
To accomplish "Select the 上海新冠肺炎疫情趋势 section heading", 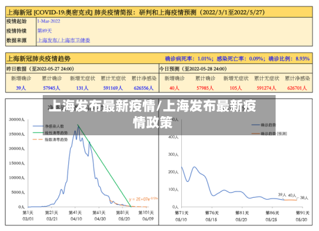I will (38, 59).
